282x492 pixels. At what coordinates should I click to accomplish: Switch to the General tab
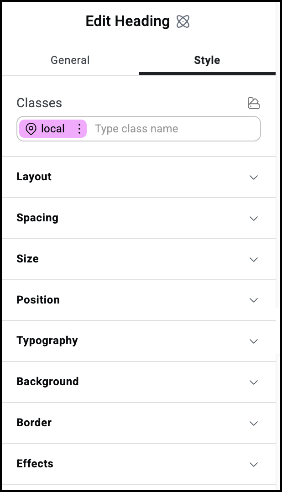point(70,60)
